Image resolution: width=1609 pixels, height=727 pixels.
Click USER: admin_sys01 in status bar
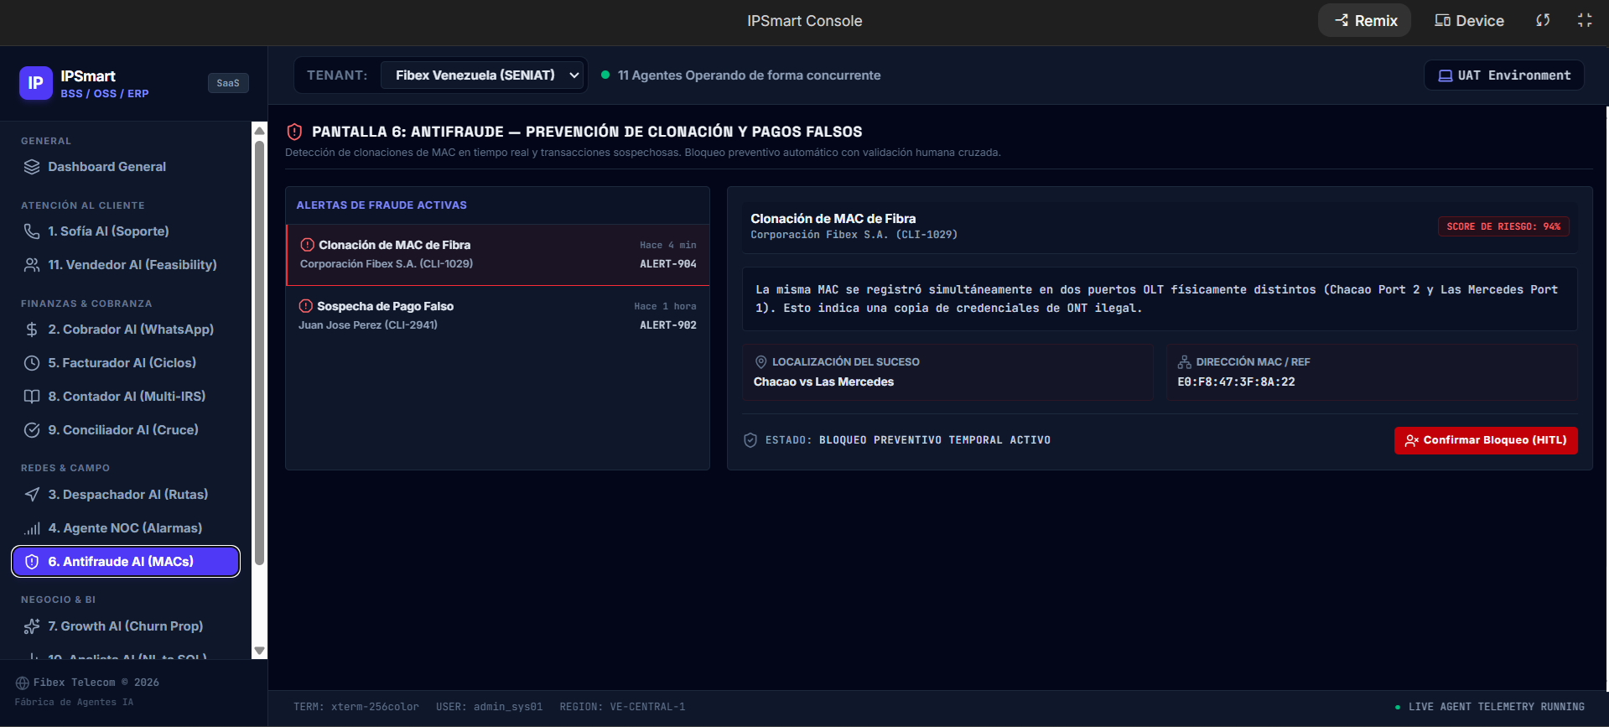click(490, 707)
